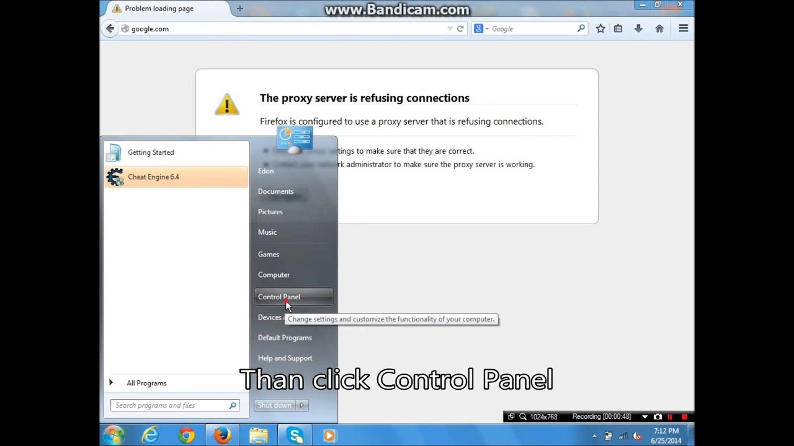The height and width of the screenshot is (446, 794).
Task: Click the Show desktop strip at taskbar end
Action: tap(691, 436)
